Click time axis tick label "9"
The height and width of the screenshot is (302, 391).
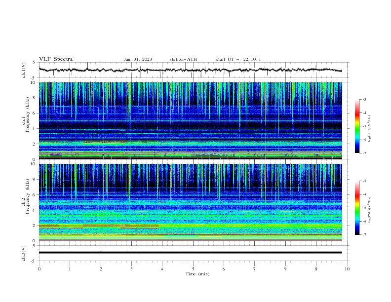coord(316,269)
